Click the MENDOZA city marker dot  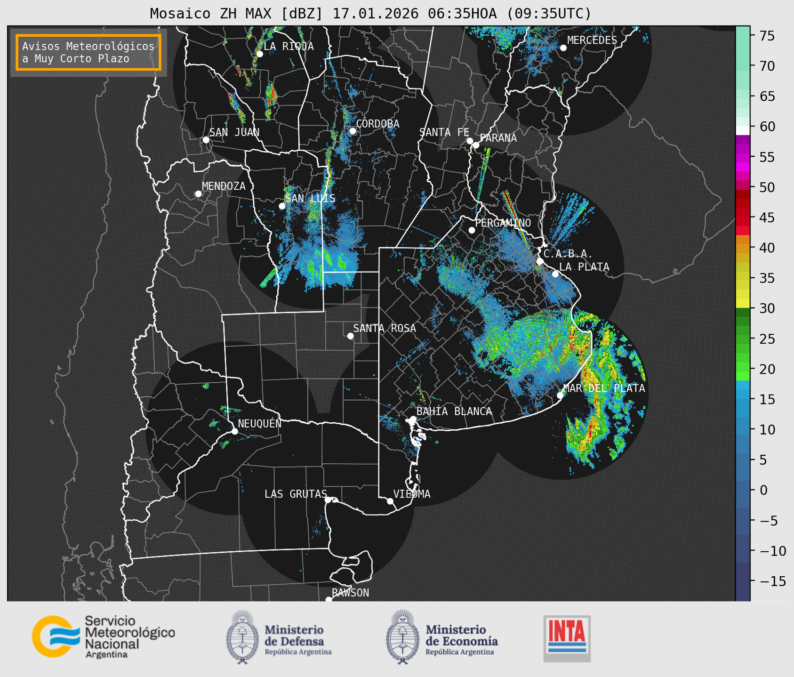point(198,194)
